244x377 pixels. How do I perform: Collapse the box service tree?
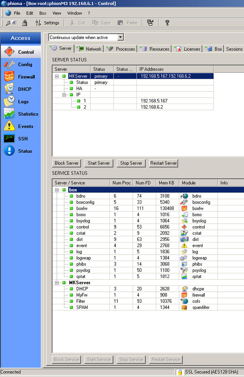coord(57,190)
